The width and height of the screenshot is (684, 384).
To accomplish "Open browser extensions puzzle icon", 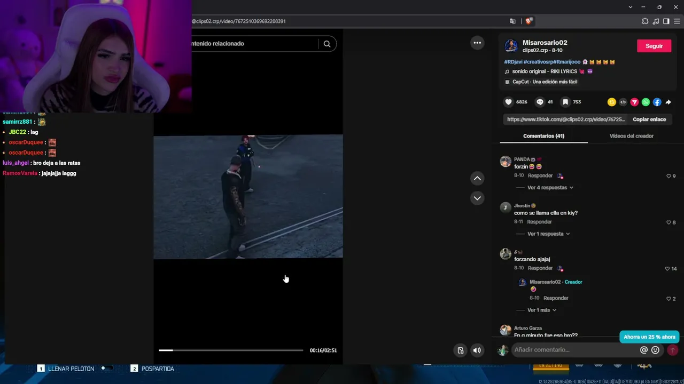I will (645, 21).
